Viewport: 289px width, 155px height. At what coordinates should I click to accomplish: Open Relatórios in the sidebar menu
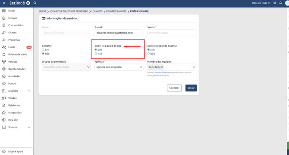pyautogui.click(x=14, y=105)
